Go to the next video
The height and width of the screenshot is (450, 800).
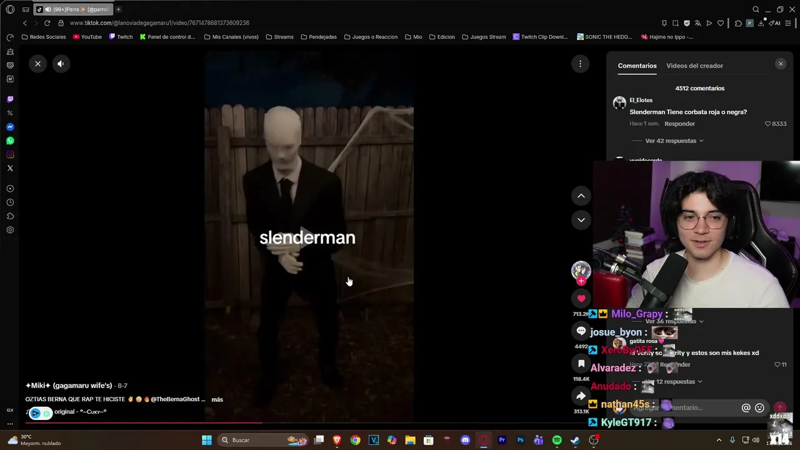581,220
